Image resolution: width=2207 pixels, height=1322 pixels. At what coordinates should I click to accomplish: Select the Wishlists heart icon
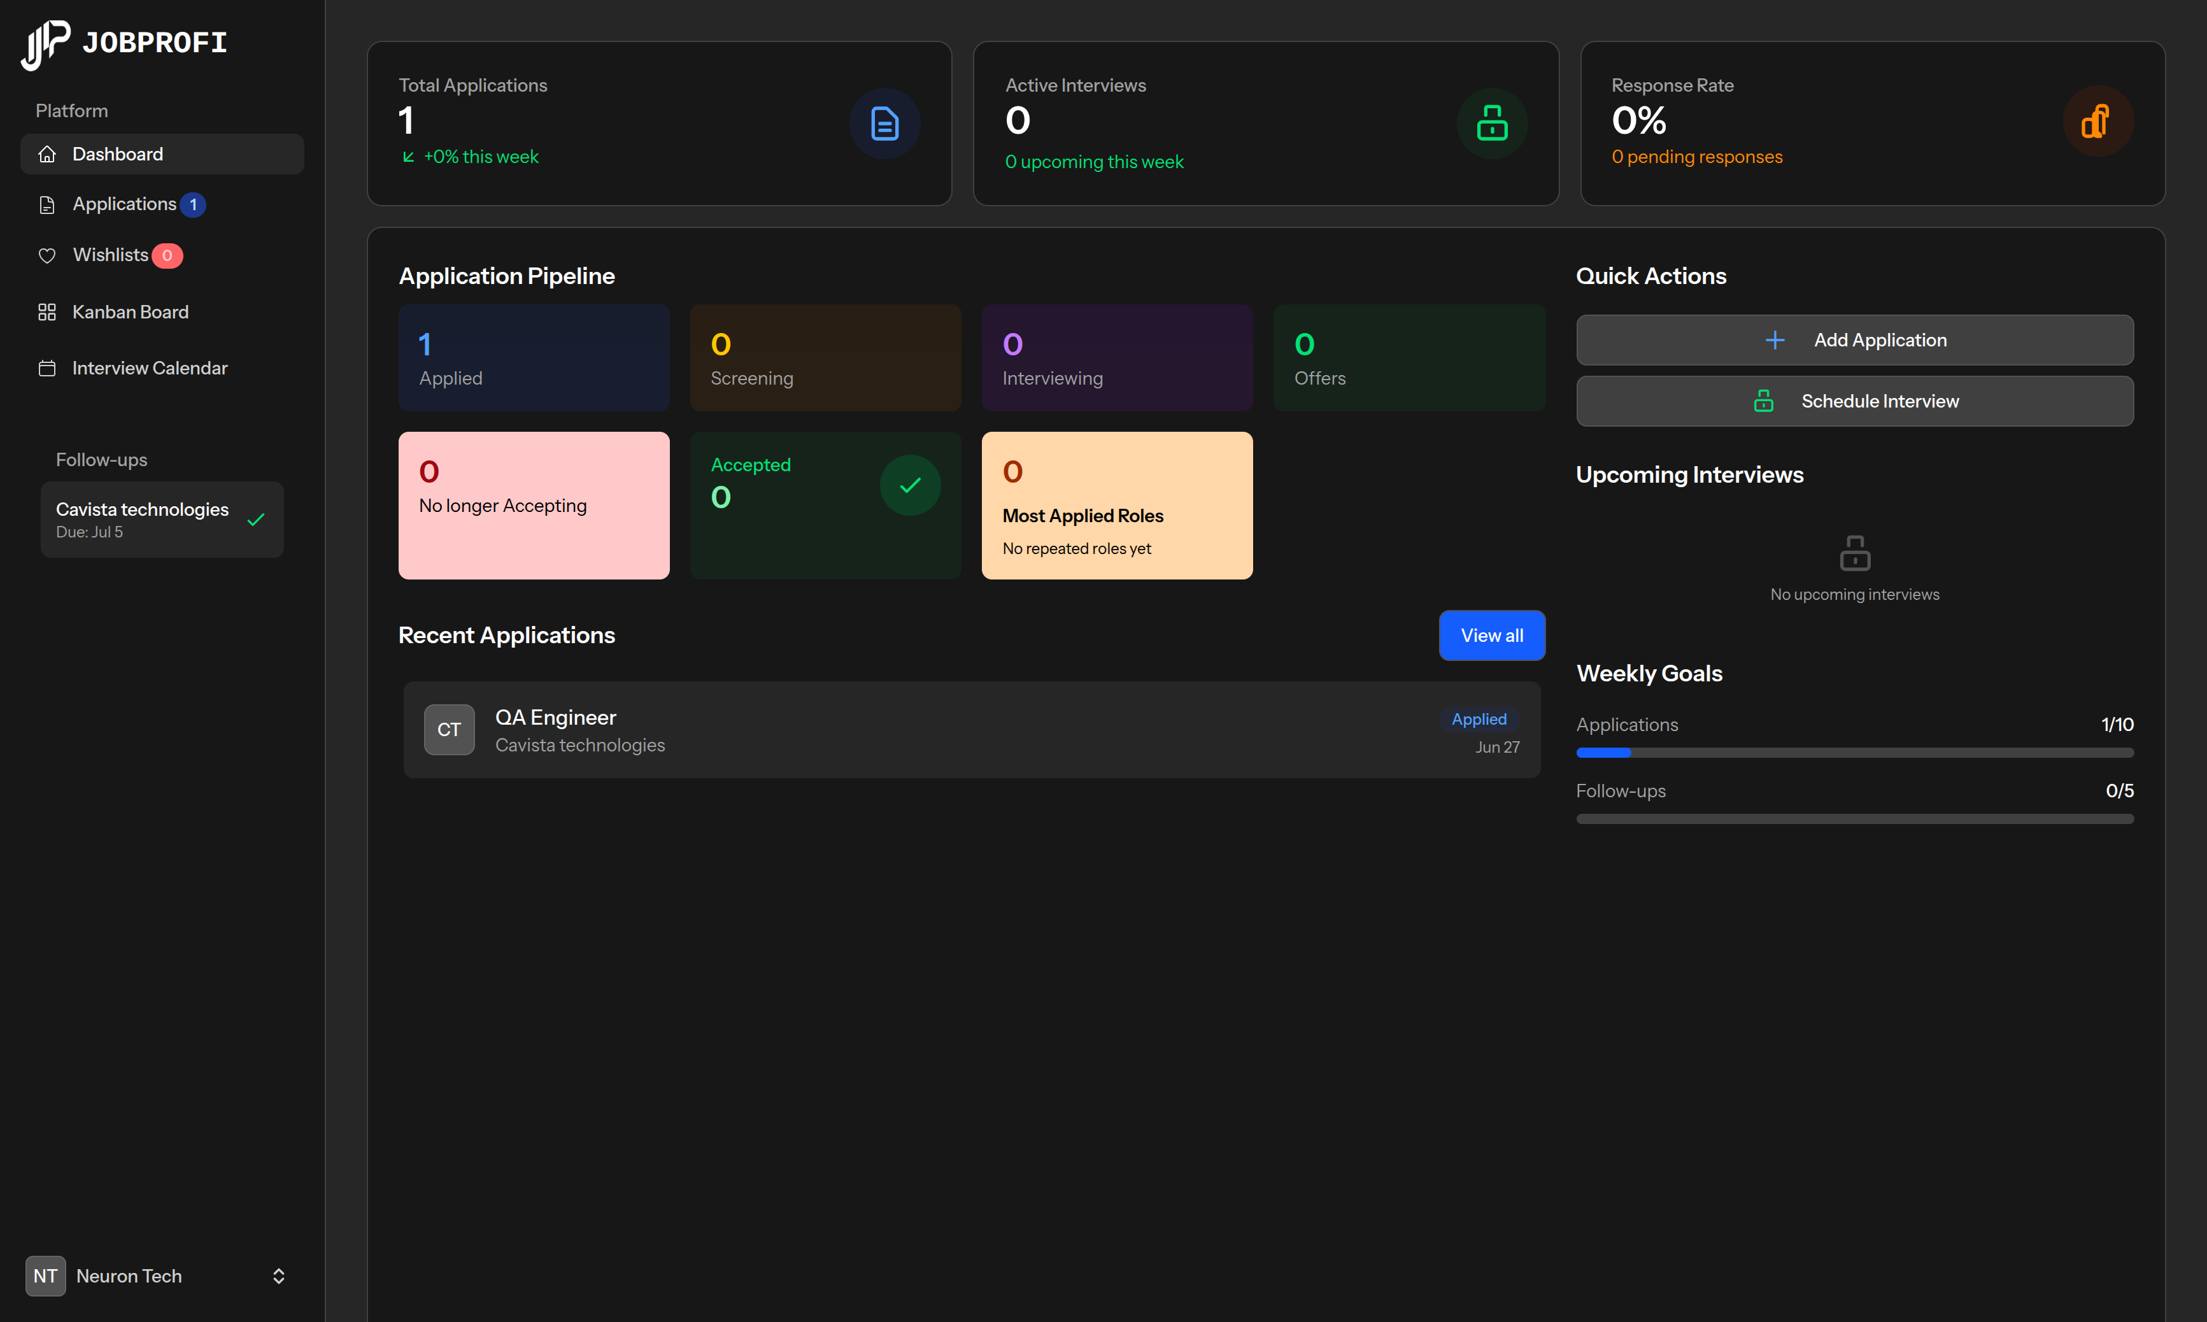point(48,255)
